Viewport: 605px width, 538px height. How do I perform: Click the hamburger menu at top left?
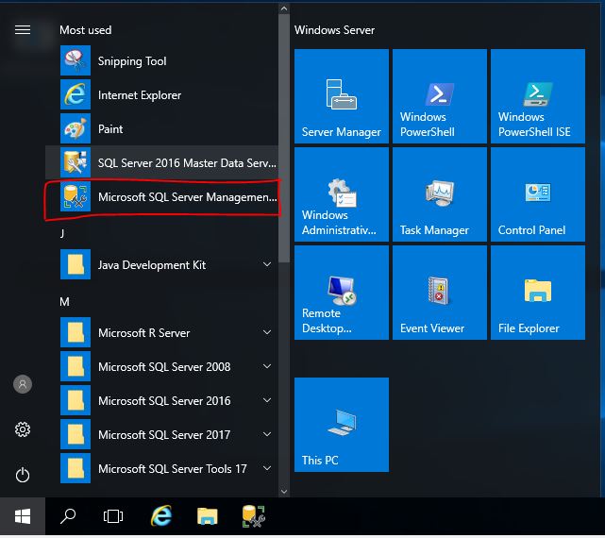tap(23, 30)
